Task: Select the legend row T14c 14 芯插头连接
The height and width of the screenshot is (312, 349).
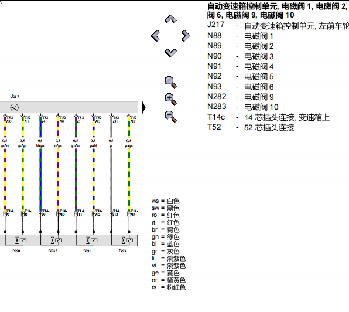Action: pyautogui.click(x=268, y=117)
